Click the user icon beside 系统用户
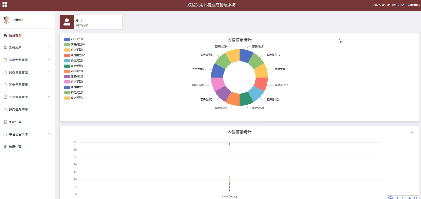 [5, 48]
